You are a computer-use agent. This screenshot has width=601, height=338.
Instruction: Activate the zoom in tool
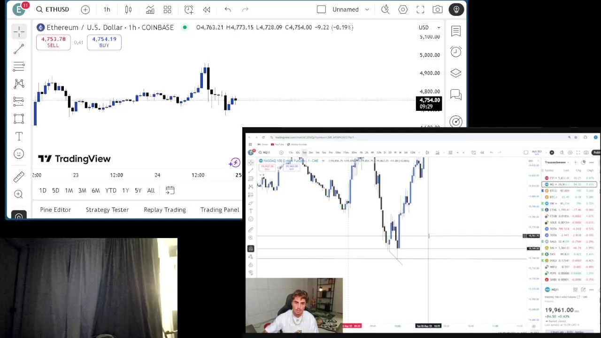point(19,194)
